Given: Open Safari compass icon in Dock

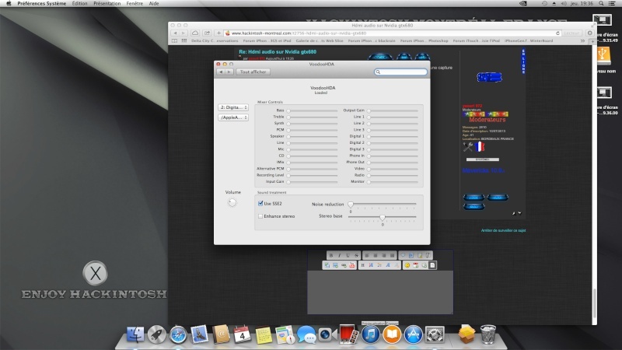Looking at the screenshot, I should click(178, 334).
